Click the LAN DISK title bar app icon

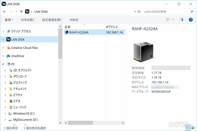pos(4,4)
